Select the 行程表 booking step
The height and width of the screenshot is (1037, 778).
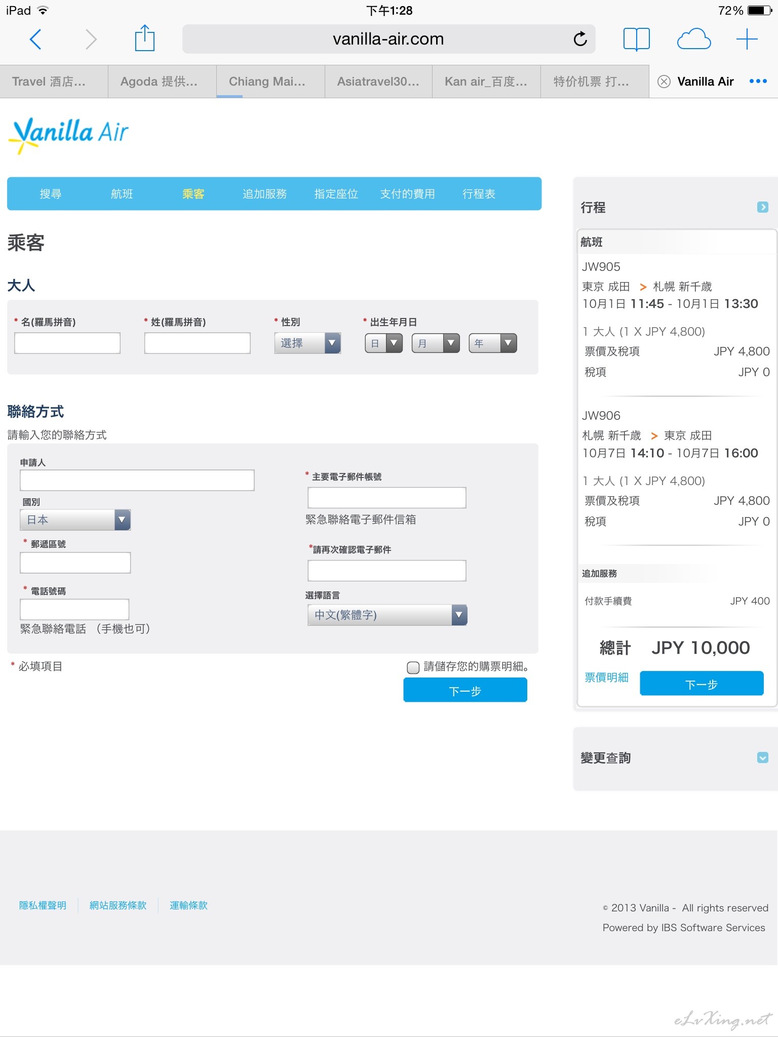pyautogui.click(x=479, y=194)
